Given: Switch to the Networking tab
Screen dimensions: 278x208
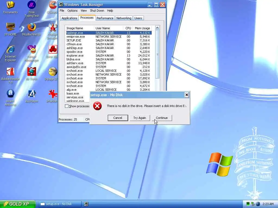Looking at the screenshot, I should coord(124,18).
